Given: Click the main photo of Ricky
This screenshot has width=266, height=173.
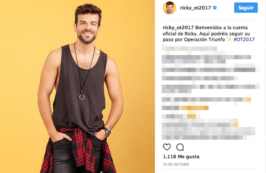Looking at the screenshot, I should (x=77, y=86).
